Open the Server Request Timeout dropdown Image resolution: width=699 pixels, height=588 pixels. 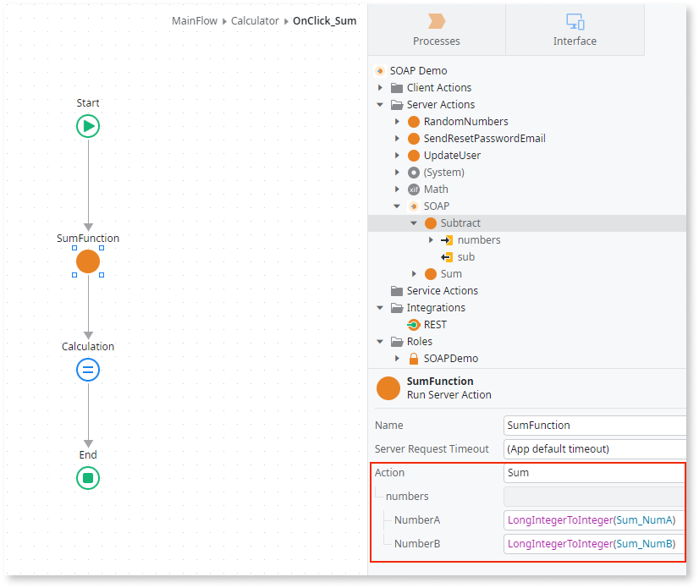594,448
